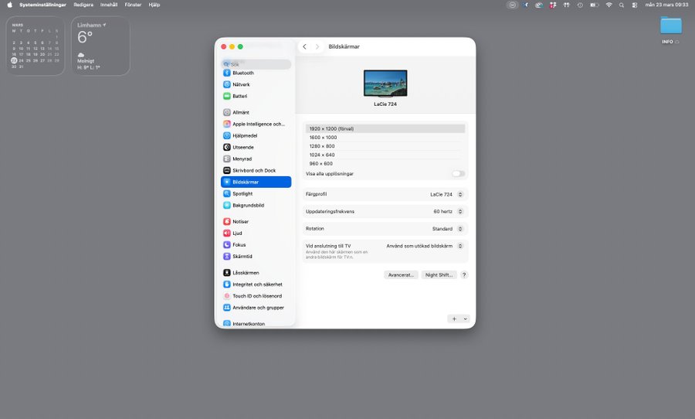This screenshot has width=695, height=419.
Task: Go to Skrivbord och Dock settings
Action: tap(253, 170)
